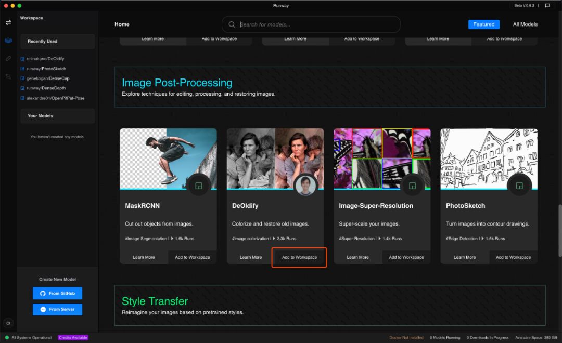Click the magnifier icon in search bar
Screen dimensions: 562x343
point(232,24)
